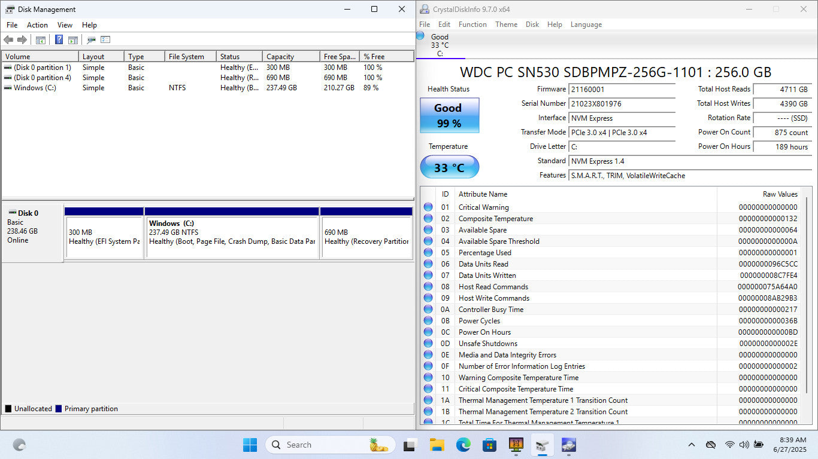This screenshot has height=459, width=818.
Task: Sort volumes by the Volume column header
Action: click(x=40, y=57)
